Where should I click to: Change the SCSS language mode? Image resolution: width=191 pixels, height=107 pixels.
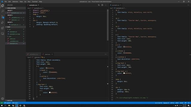tap(181, 103)
